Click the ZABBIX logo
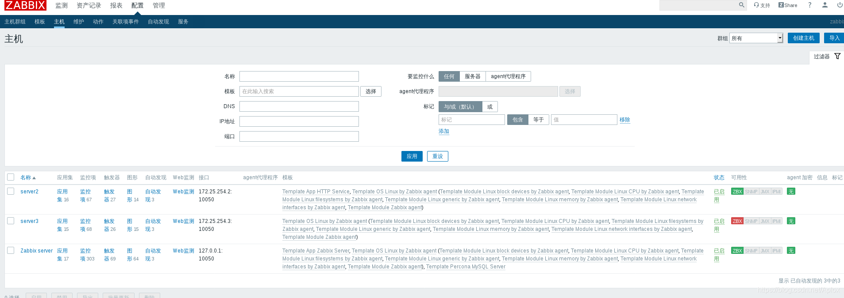Image resolution: width=844 pixels, height=298 pixels. point(25,5)
